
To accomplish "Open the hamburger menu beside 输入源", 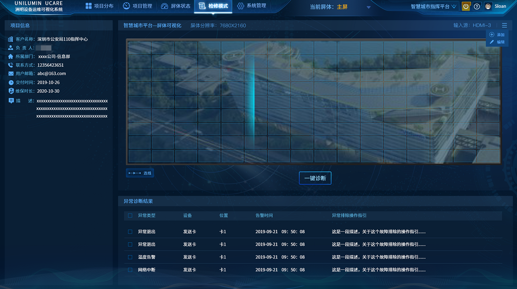I will point(505,25).
